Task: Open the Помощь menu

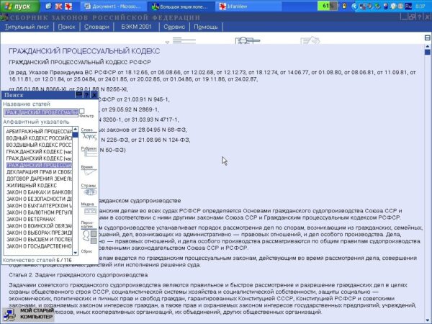Action: pyautogui.click(x=205, y=27)
